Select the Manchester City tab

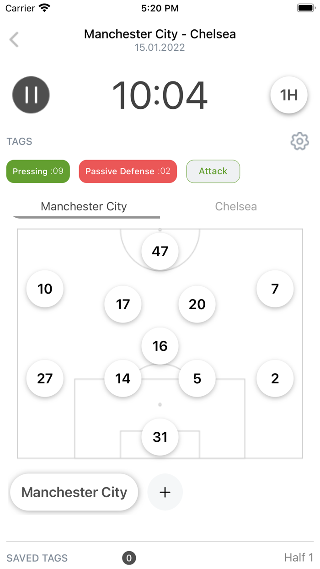pyautogui.click(x=84, y=206)
